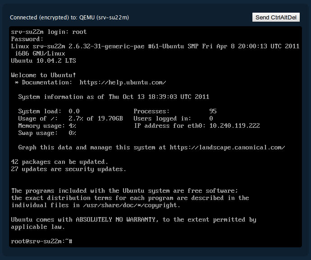Click the 'i686 GNU/Linux' line
Image resolution: width=311 pixels, height=260 pixels.
point(40,53)
